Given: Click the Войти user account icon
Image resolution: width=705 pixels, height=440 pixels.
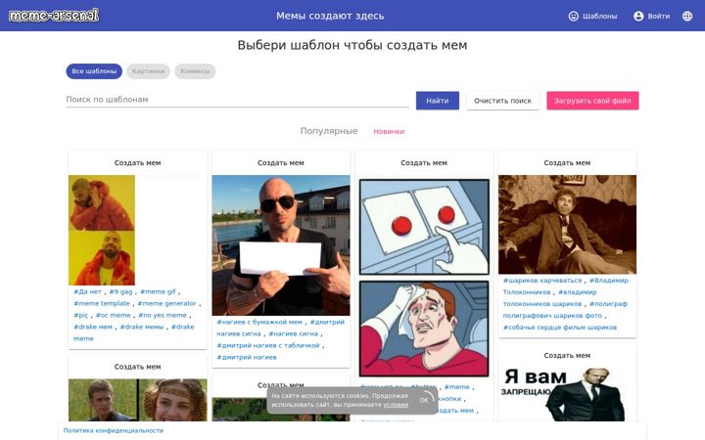Looking at the screenshot, I should pos(638,16).
